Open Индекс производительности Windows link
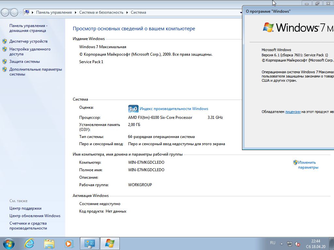Image resolution: width=334 pixels, height=250 pixels. tap(174, 109)
